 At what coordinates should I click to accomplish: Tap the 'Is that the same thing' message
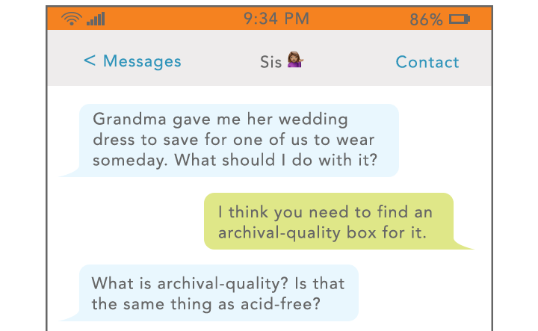(218, 294)
